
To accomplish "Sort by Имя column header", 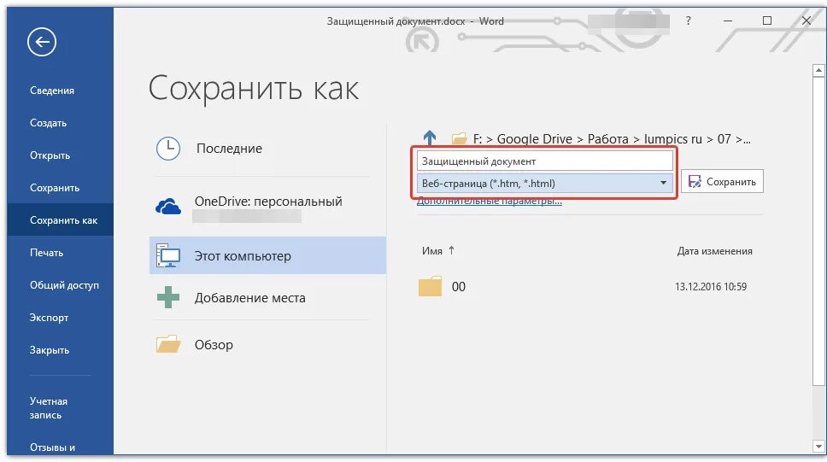I will point(432,251).
